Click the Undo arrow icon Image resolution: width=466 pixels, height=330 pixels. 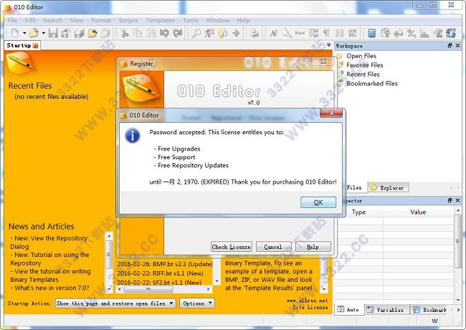(x=164, y=33)
